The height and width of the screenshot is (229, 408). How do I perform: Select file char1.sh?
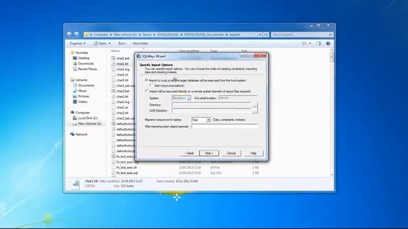122,75
